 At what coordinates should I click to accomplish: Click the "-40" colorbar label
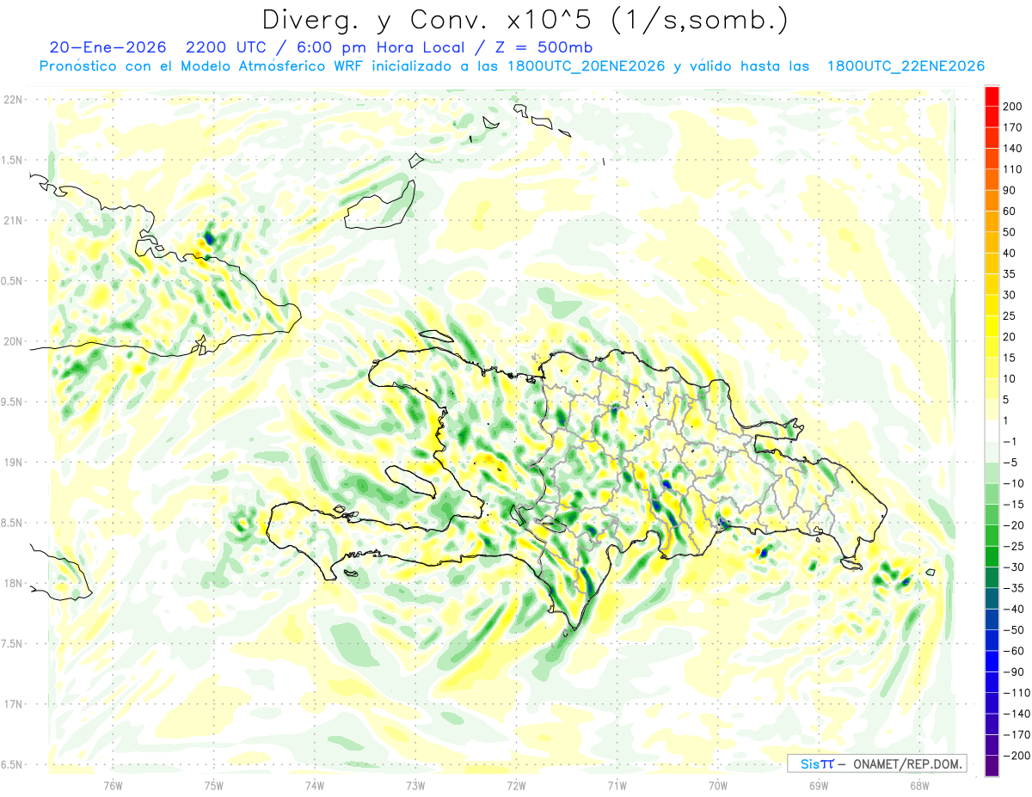pyautogui.click(x=1012, y=610)
